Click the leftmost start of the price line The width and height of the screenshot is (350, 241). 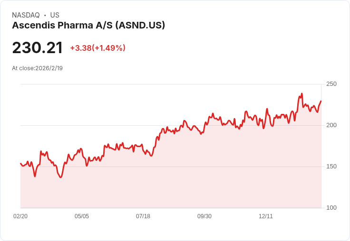tap(20, 163)
